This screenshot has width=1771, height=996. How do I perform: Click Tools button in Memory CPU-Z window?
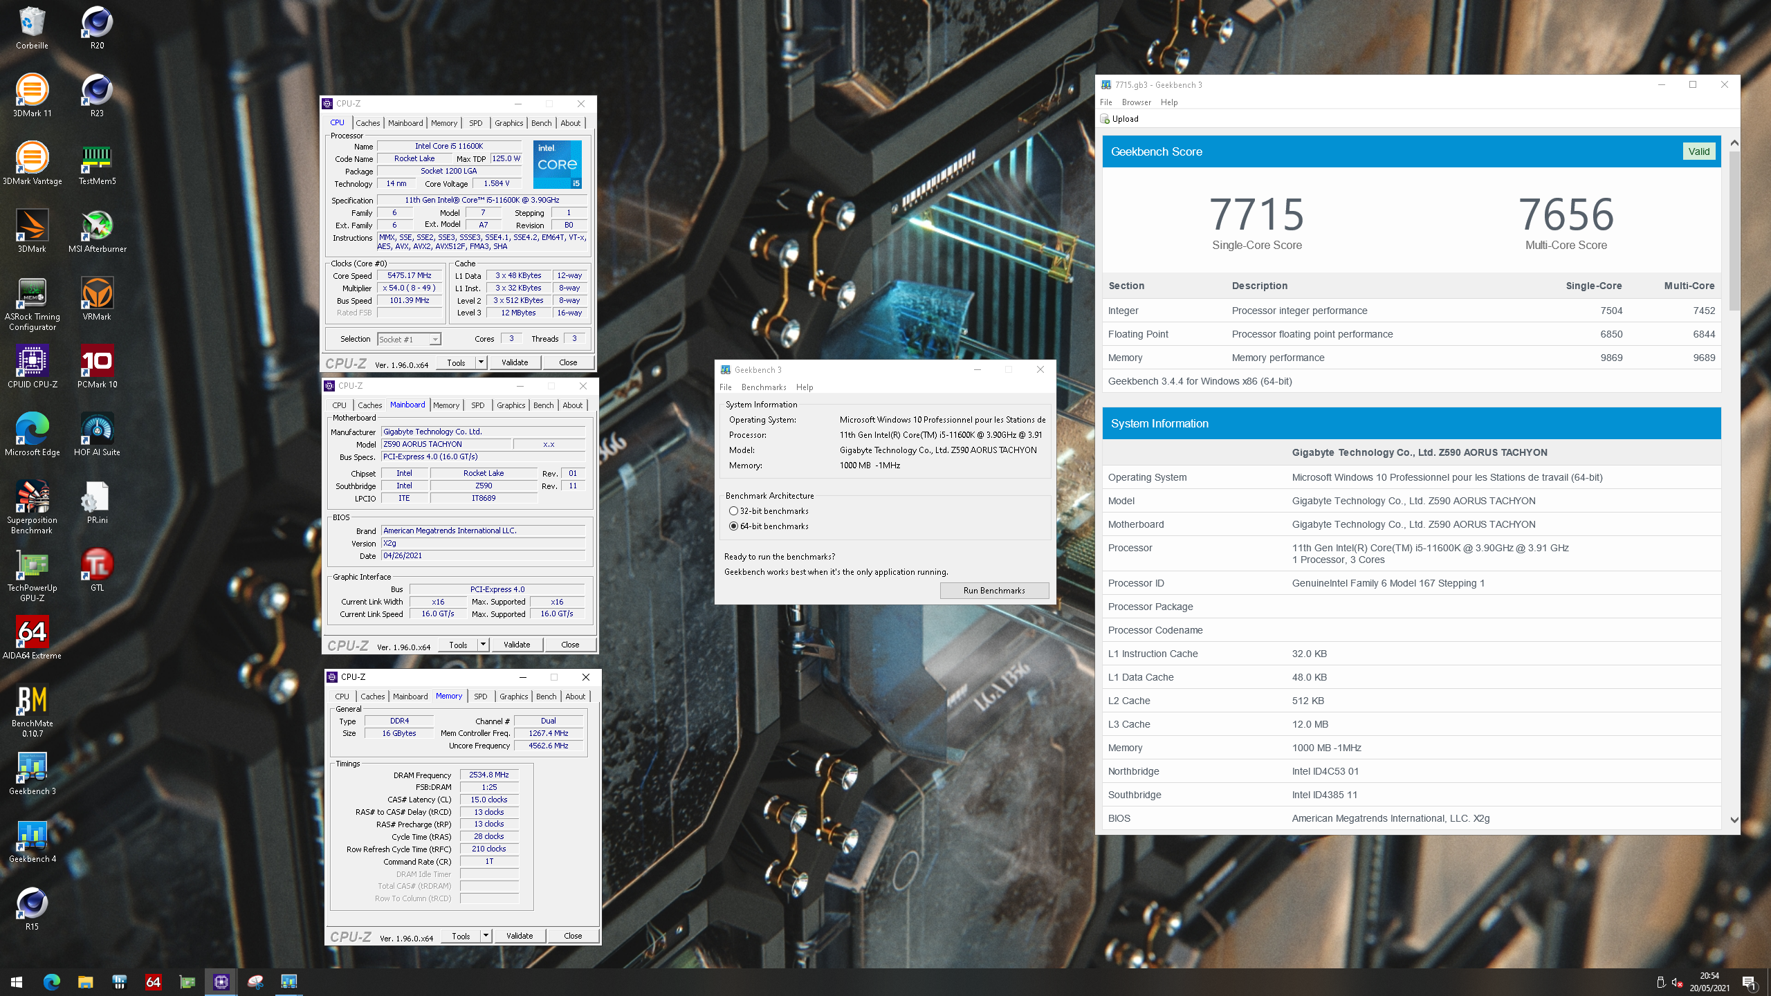pos(461,936)
